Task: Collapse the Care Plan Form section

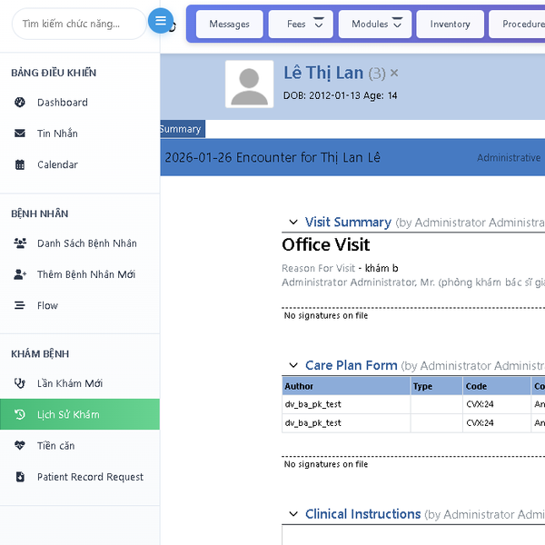Action: tap(292, 366)
